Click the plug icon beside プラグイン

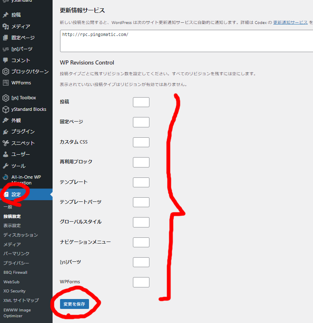(5, 132)
